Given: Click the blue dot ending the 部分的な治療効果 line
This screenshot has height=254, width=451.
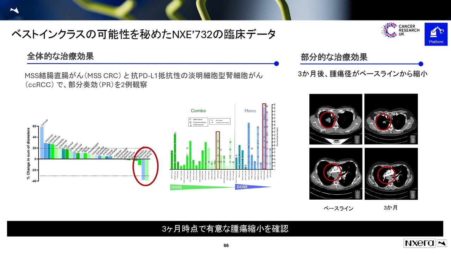Looking at the screenshot, I should 421,64.
